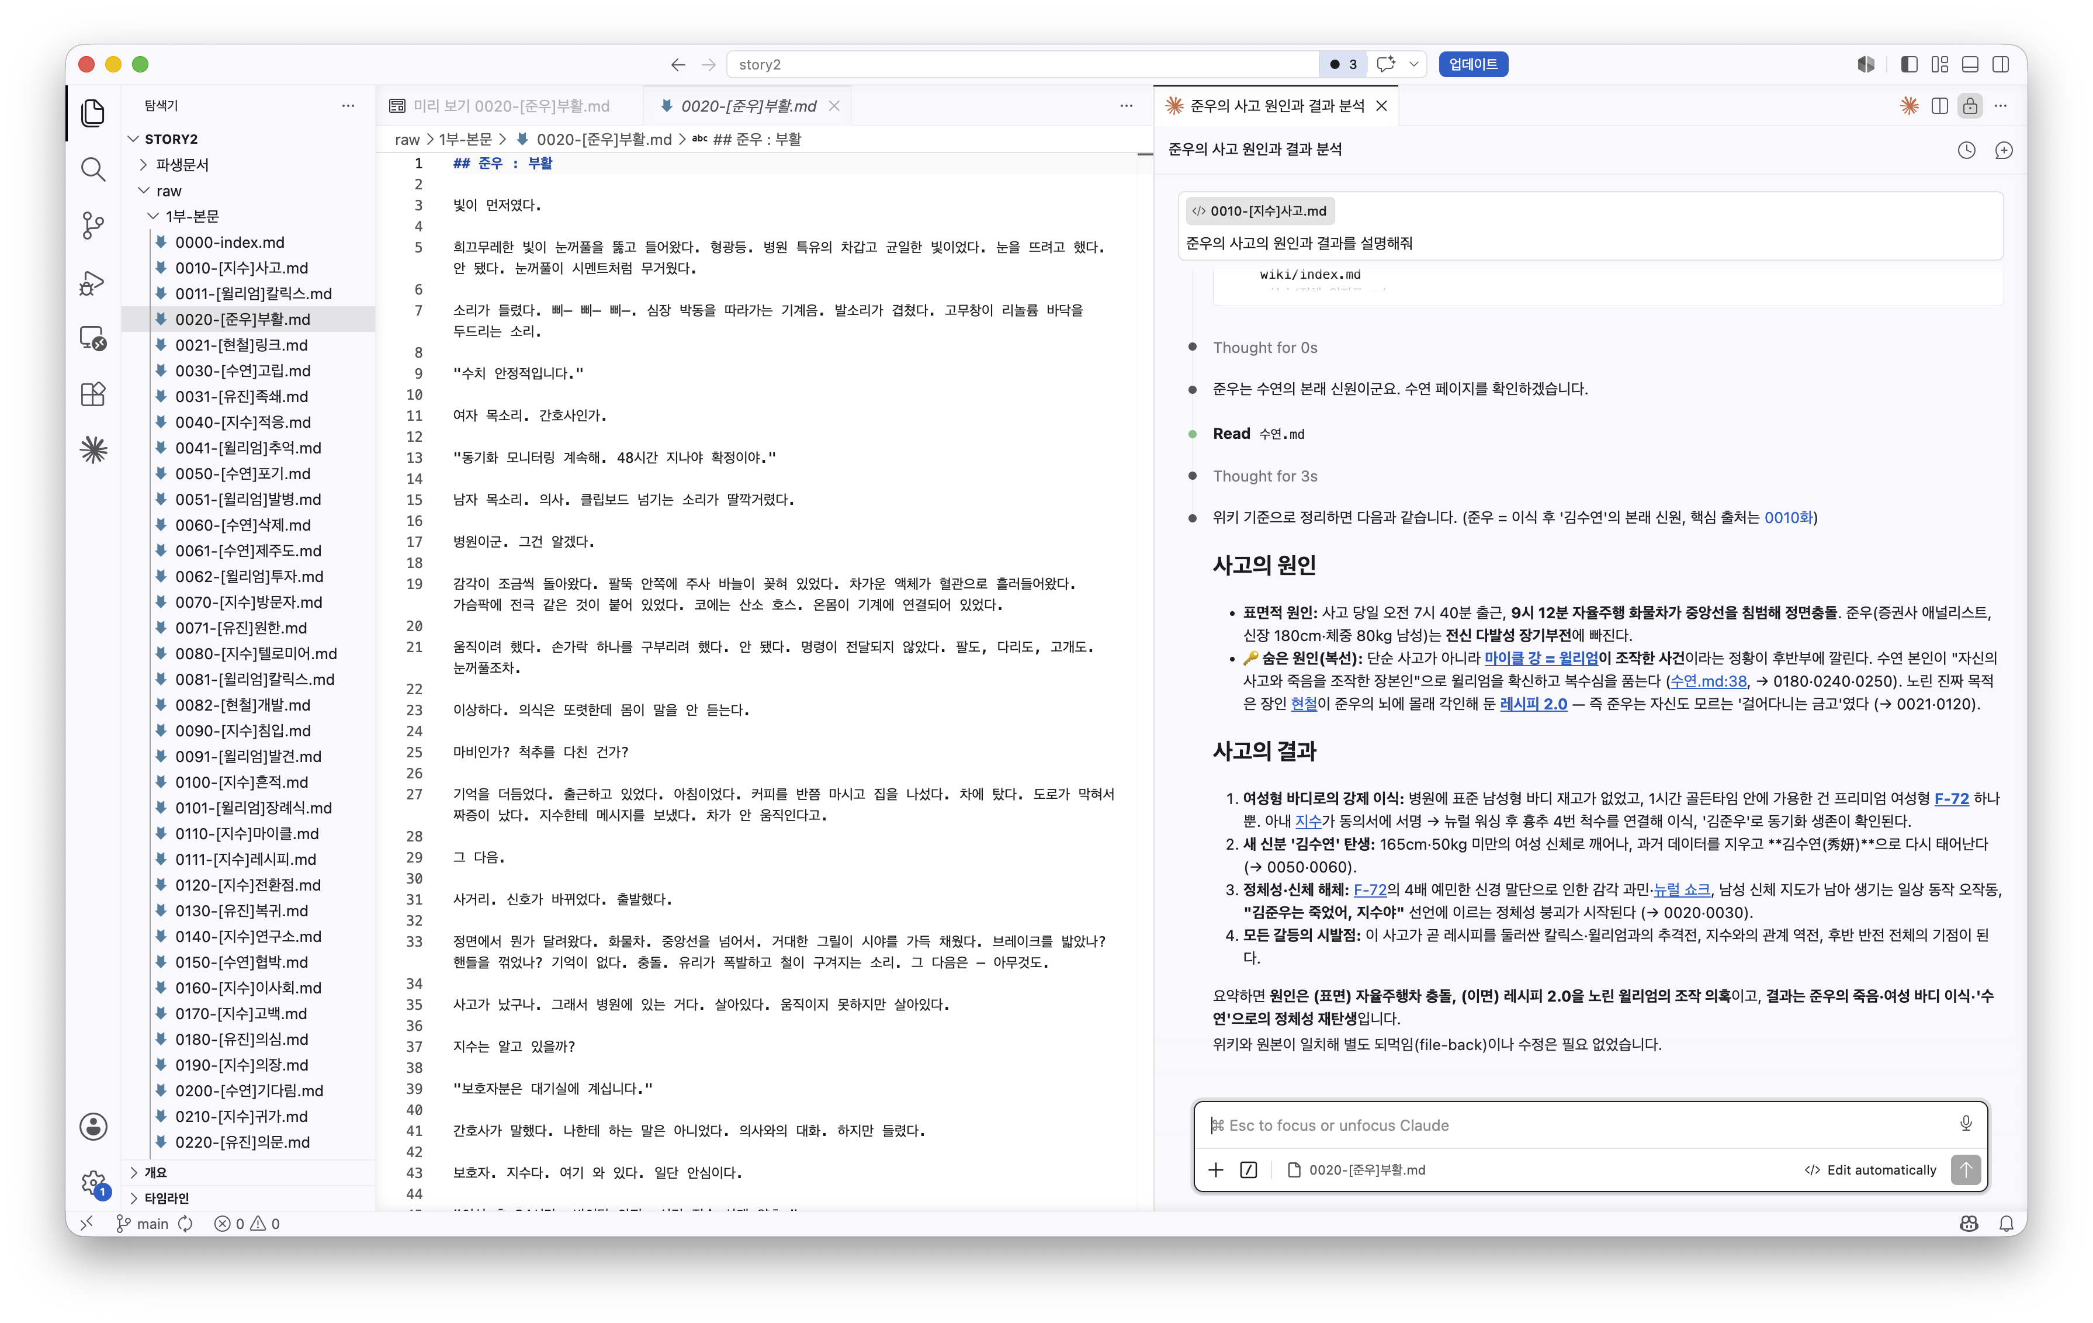Open the 레시피 2.0 link
This screenshot has width=2093, height=1323.
point(1533,703)
